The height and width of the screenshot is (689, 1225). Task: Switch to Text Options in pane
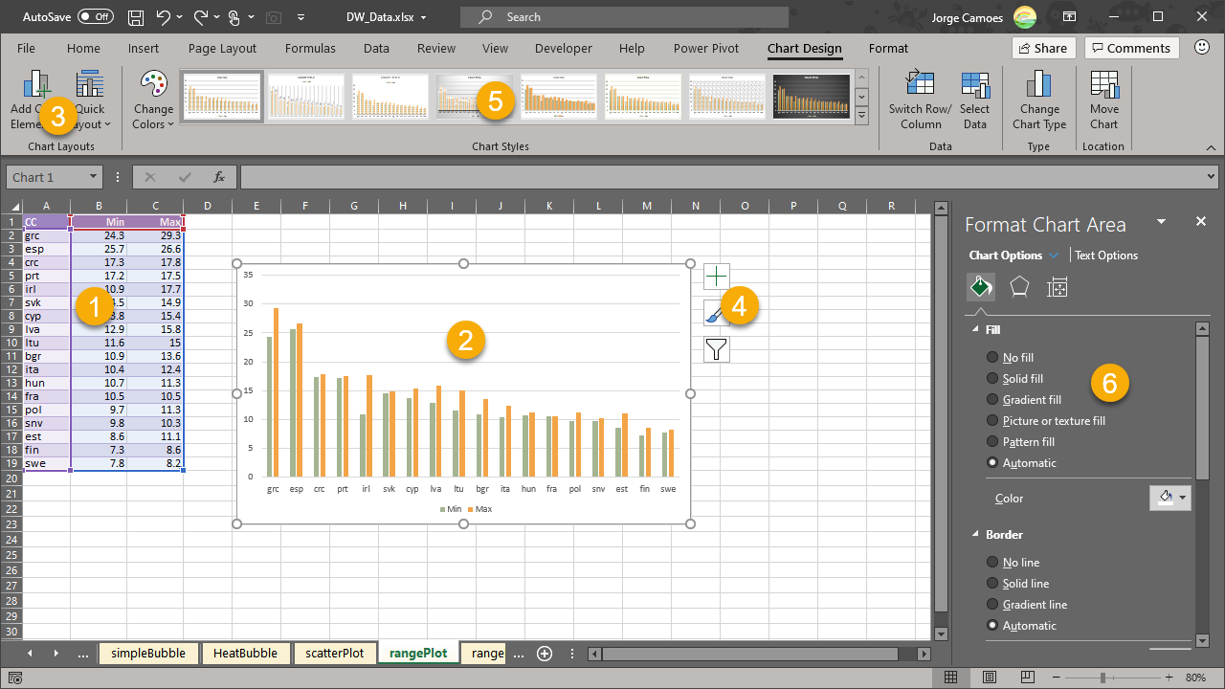[x=1106, y=256]
